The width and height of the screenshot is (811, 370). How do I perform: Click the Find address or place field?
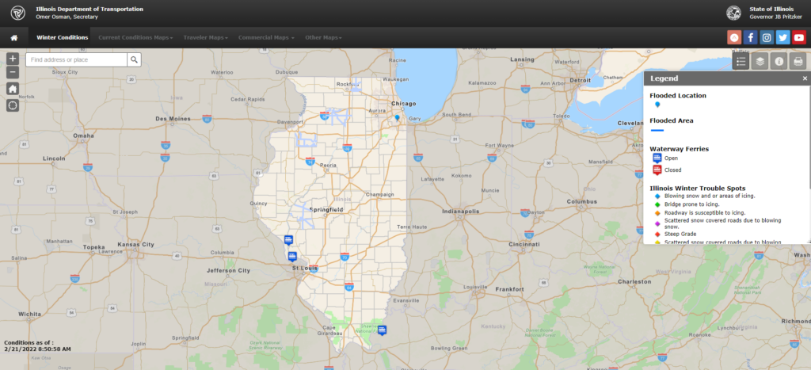click(x=76, y=59)
